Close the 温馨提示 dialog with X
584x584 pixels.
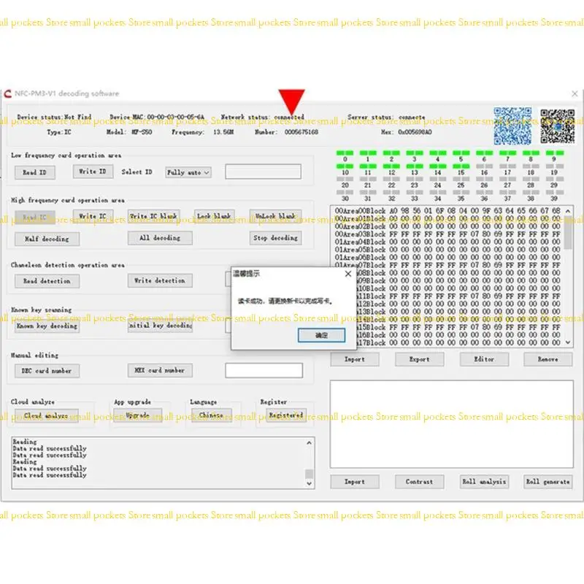[x=348, y=274]
